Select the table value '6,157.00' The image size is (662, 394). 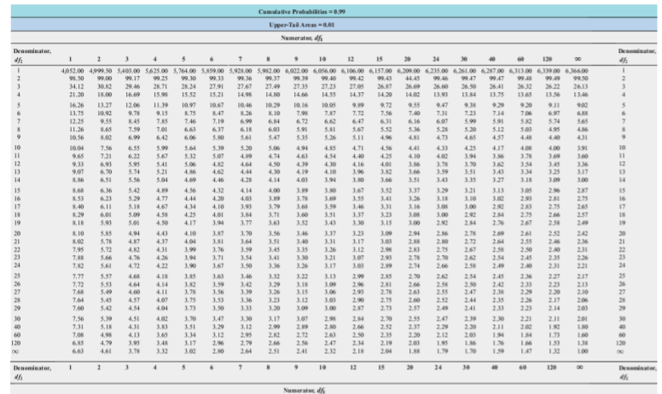coord(380,71)
